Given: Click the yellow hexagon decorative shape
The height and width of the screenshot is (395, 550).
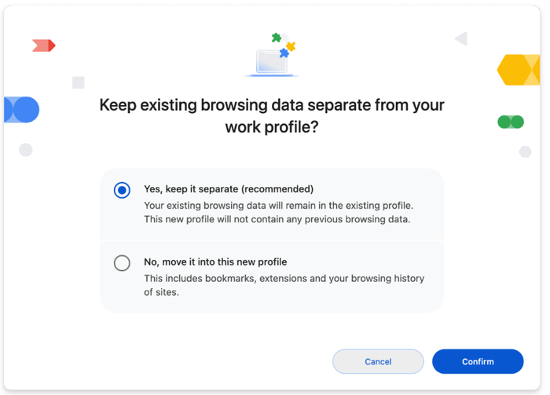Looking at the screenshot, I should [x=519, y=71].
